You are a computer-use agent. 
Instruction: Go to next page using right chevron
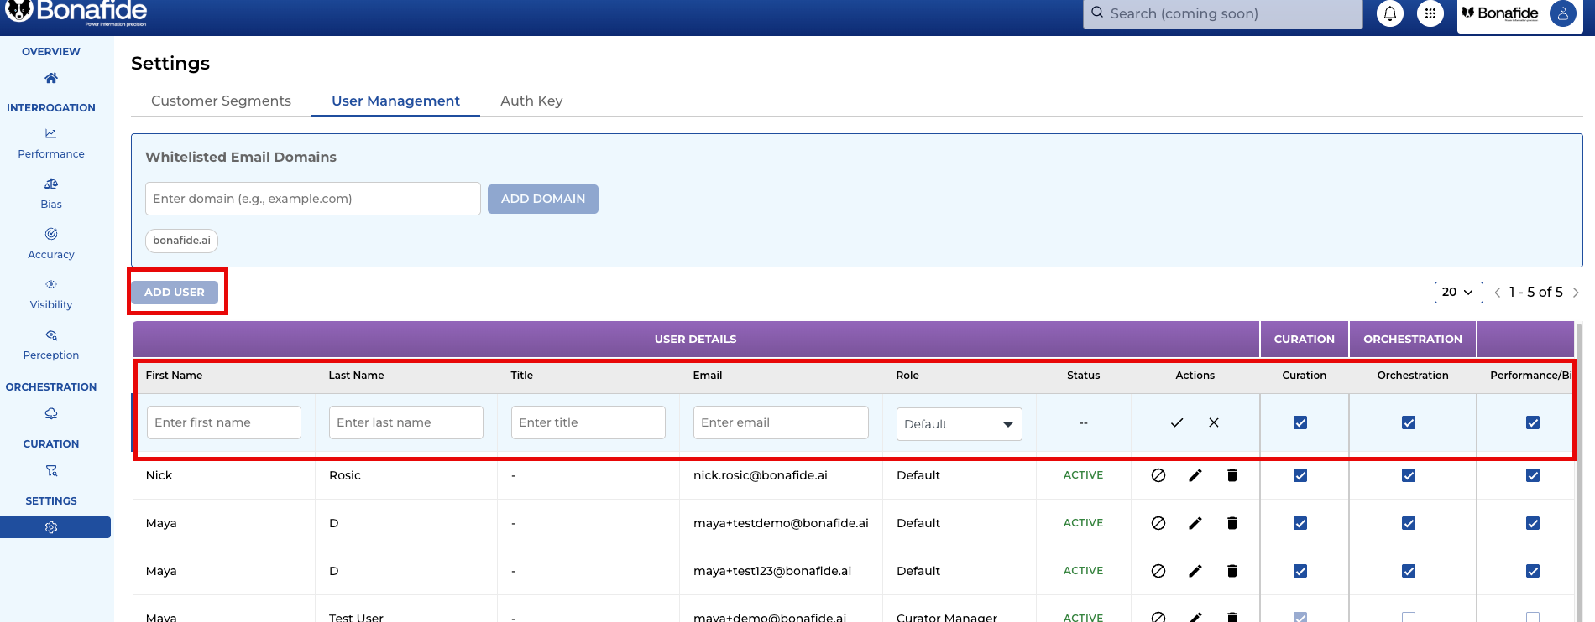point(1575,293)
